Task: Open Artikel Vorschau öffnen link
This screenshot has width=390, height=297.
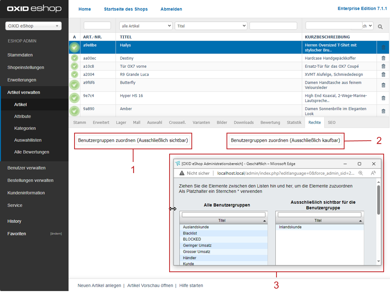Action: point(150,285)
